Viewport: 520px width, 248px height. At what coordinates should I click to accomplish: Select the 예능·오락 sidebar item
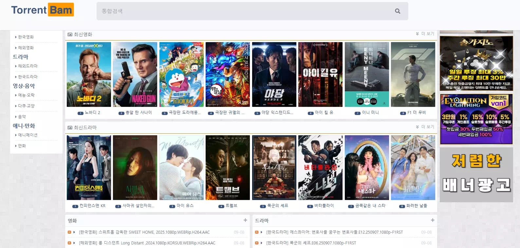[25, 95]
